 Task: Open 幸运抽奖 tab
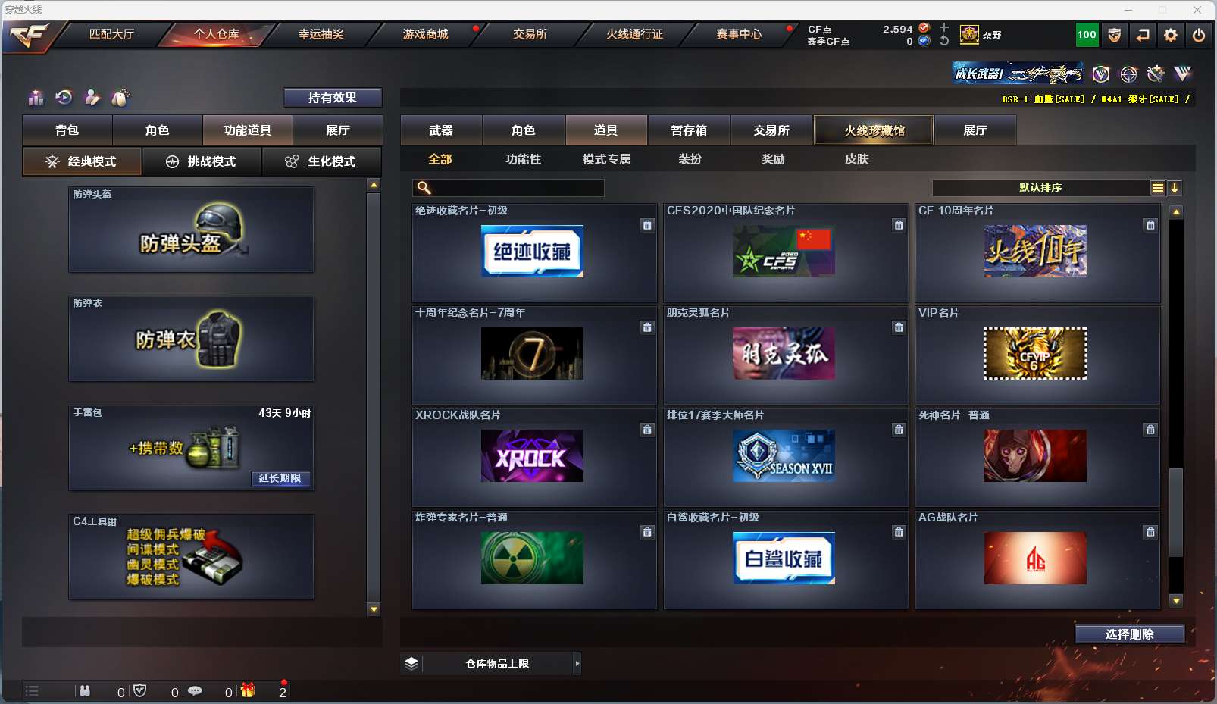pyautogui.click(x=321, y=34)
